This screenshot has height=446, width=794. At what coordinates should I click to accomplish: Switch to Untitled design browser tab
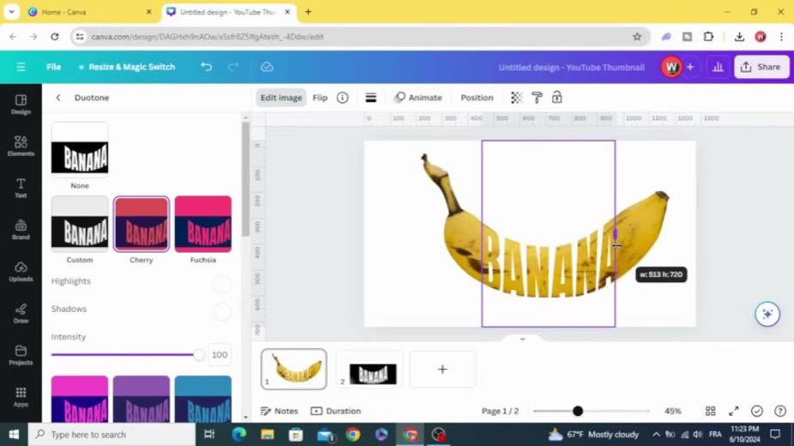[227, 12]
